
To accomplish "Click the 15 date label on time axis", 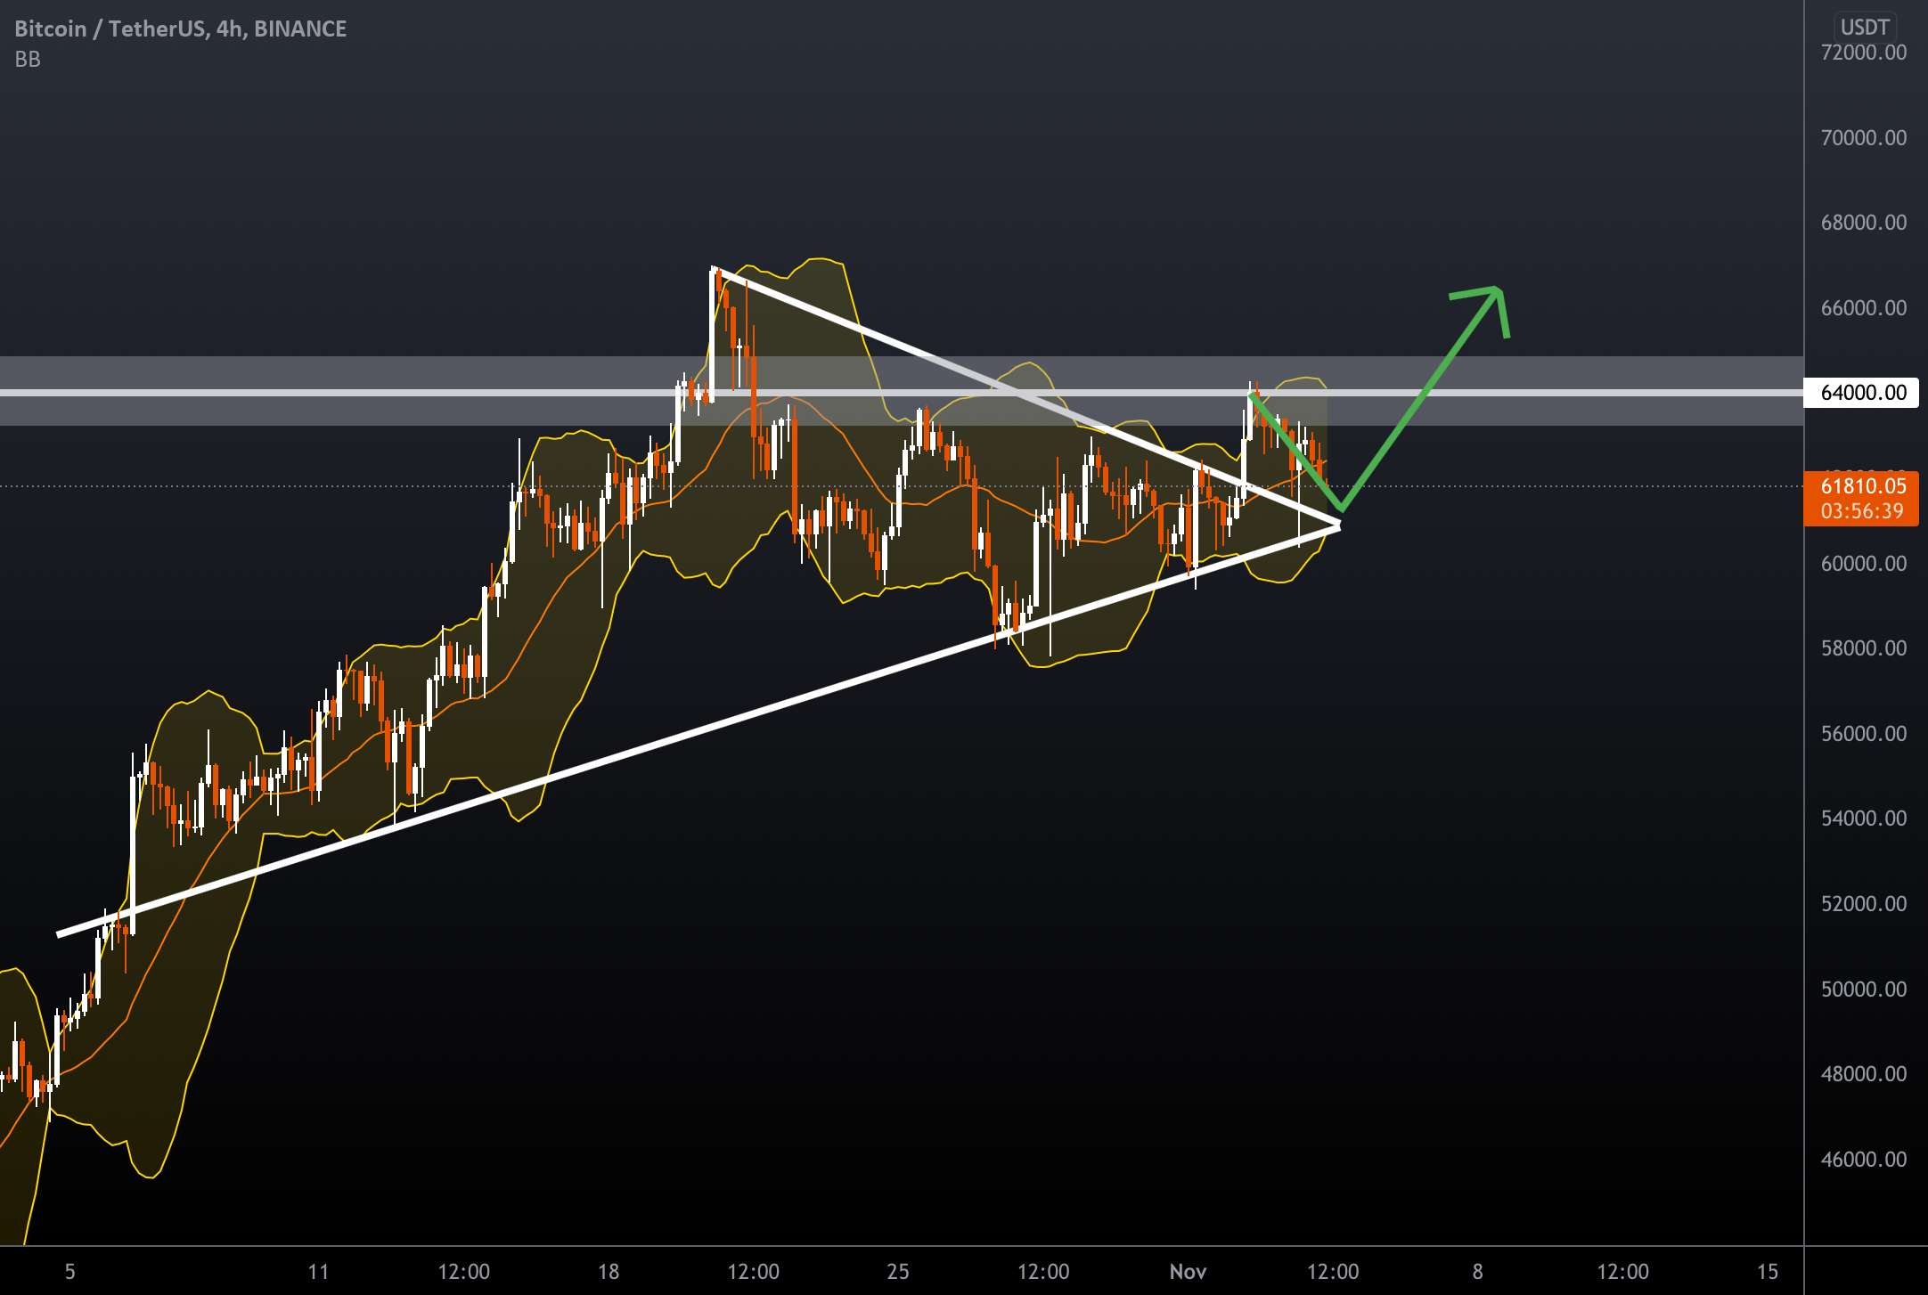I will [1768, 1272].
